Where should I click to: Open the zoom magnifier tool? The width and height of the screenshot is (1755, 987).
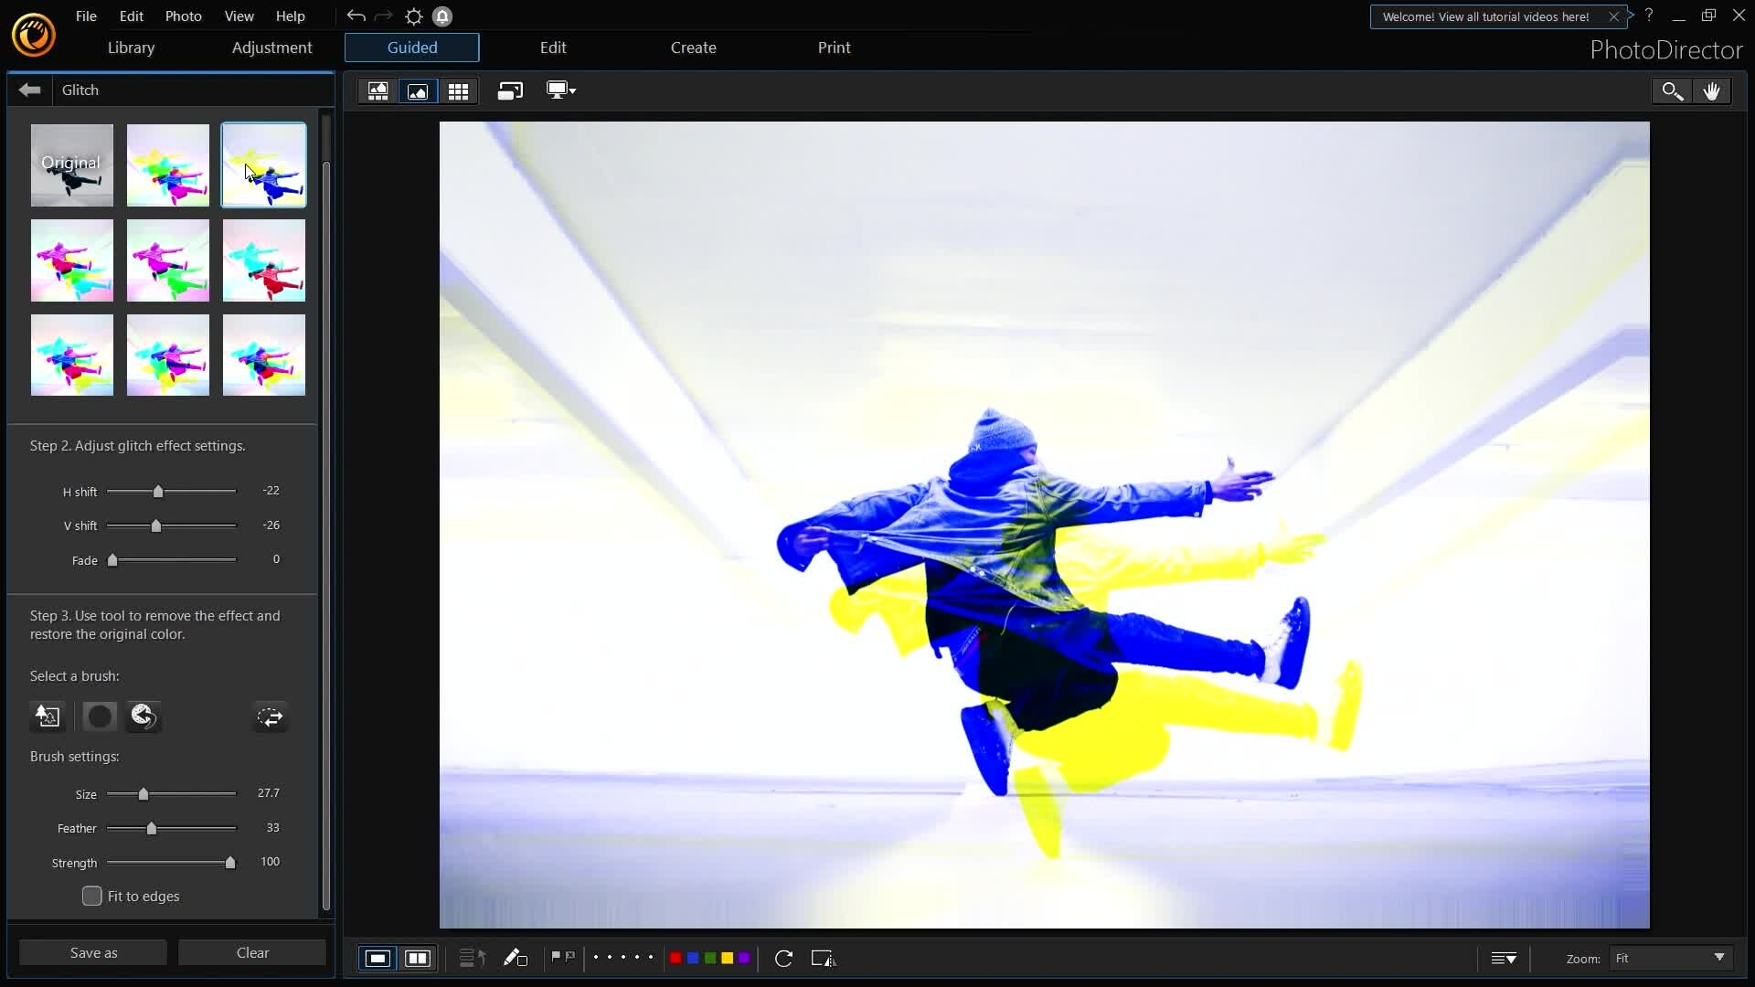(x=1672, y=90)
